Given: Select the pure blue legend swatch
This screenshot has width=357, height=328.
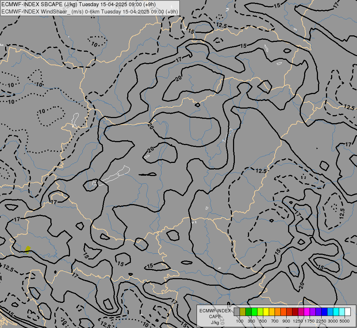Looking at the screenshot, I should tap(325, 312).
